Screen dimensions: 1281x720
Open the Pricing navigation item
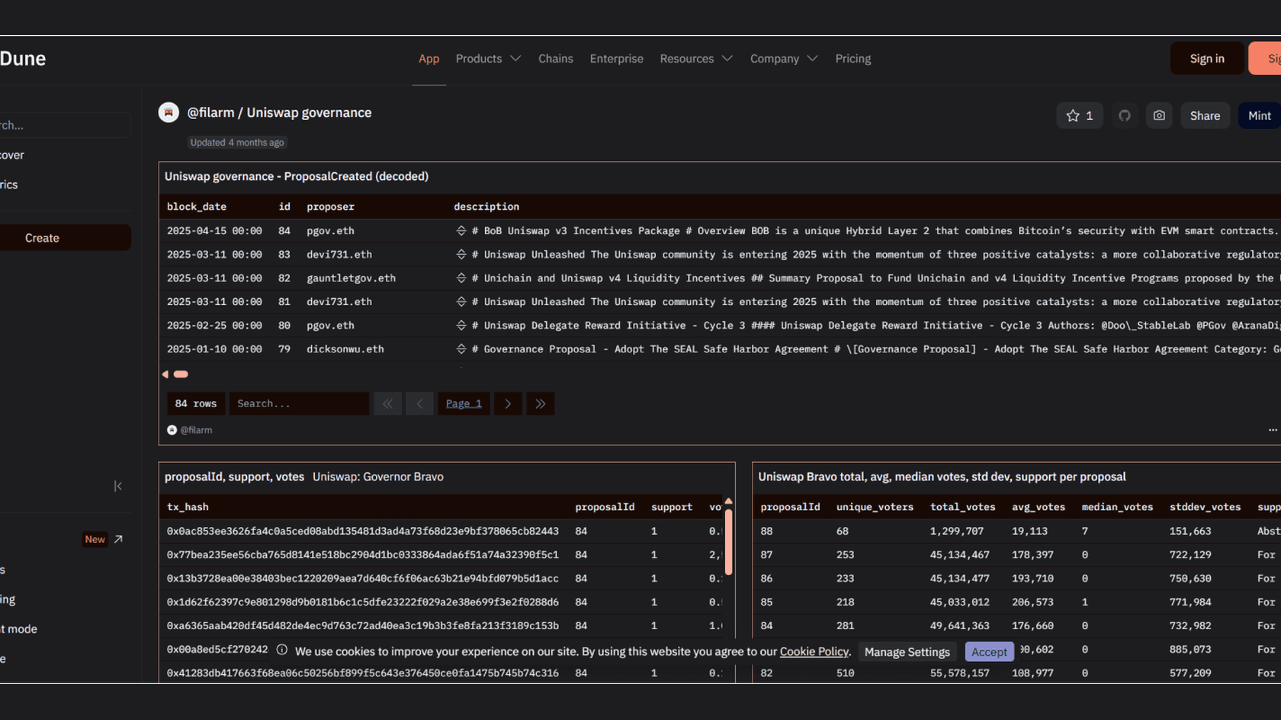(x=852, y=59)
